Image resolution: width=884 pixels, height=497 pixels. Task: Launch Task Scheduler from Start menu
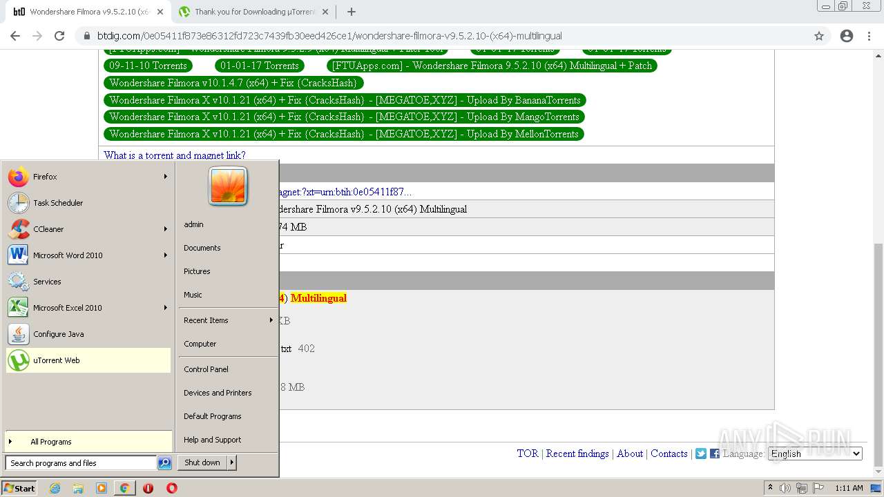pyautogui.click(x=87, y=203)
